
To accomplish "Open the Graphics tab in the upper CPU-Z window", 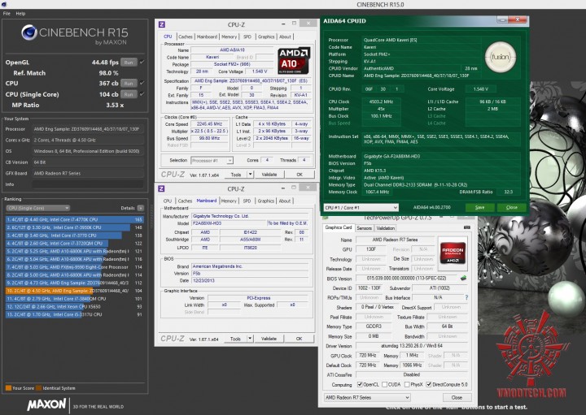I will [x=266, y=37].
